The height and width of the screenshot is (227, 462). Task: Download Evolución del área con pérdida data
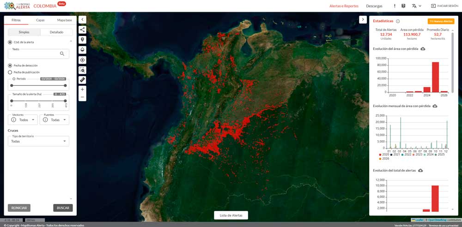(x=423, y=48)
